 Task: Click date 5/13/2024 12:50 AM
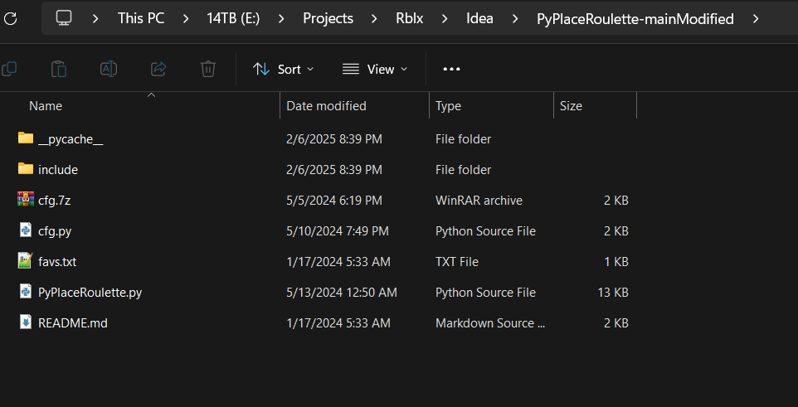pyautogui.click(x=342, y=293)
